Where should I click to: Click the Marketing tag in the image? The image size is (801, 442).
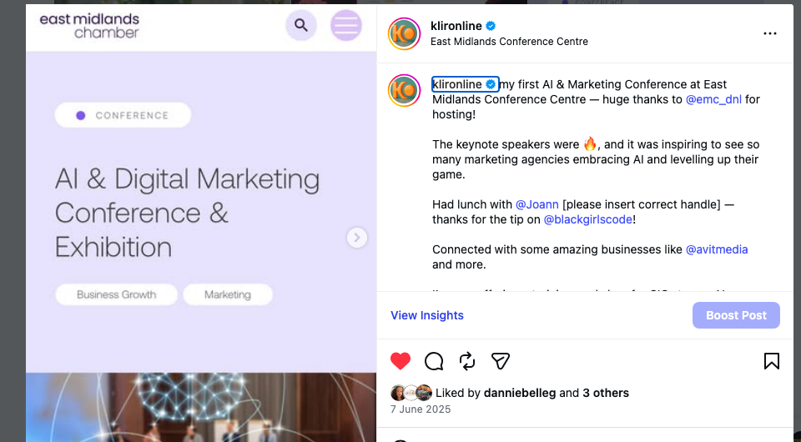(x=227, y=294)
